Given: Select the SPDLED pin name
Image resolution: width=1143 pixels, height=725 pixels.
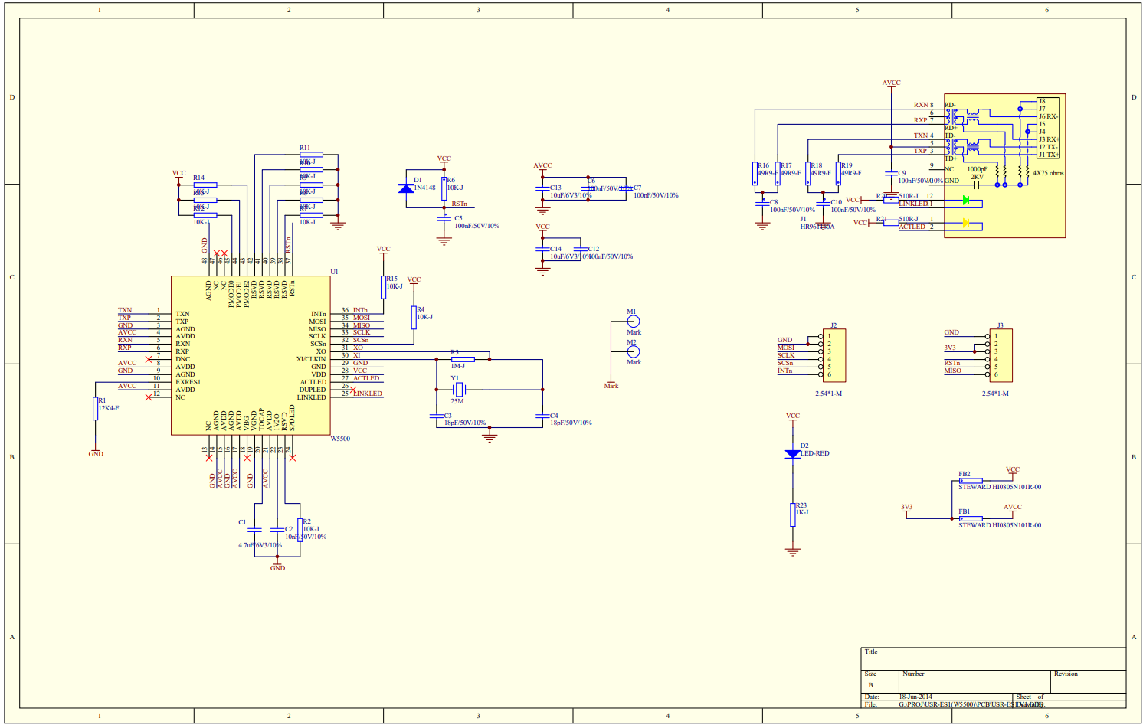Looking at the screenshot, I should [x=292, y=418].
